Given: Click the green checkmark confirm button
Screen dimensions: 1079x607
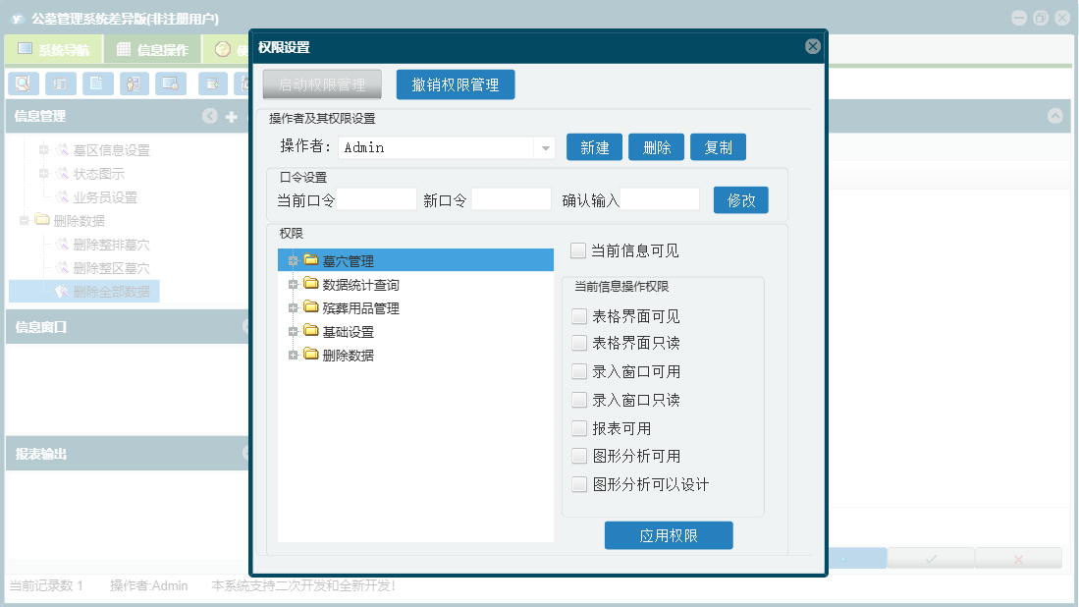Looking at the screenshot, I should click(x=931, y=558).
